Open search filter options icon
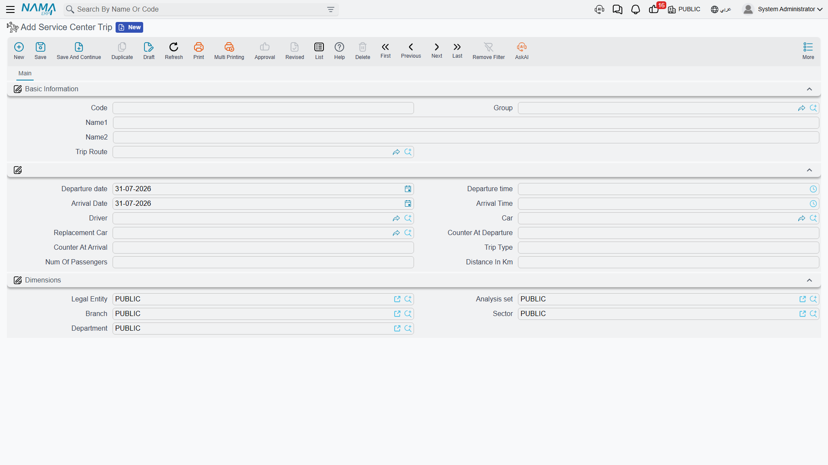Screen dimensions: 828x465 click(331, 9)
